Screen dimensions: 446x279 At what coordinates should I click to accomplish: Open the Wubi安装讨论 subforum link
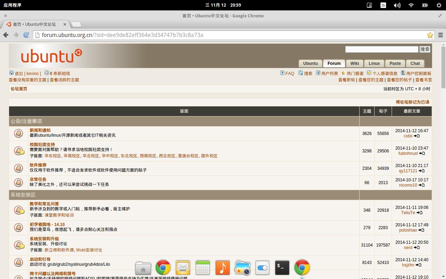pos(89,250)
